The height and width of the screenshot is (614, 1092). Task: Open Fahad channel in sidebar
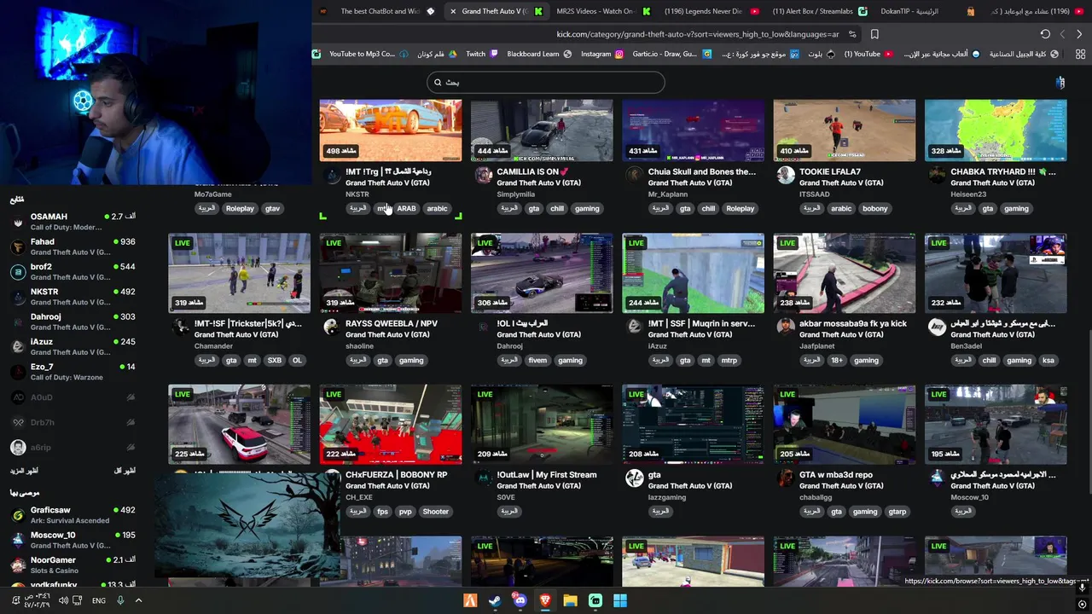tap(73, 246)
